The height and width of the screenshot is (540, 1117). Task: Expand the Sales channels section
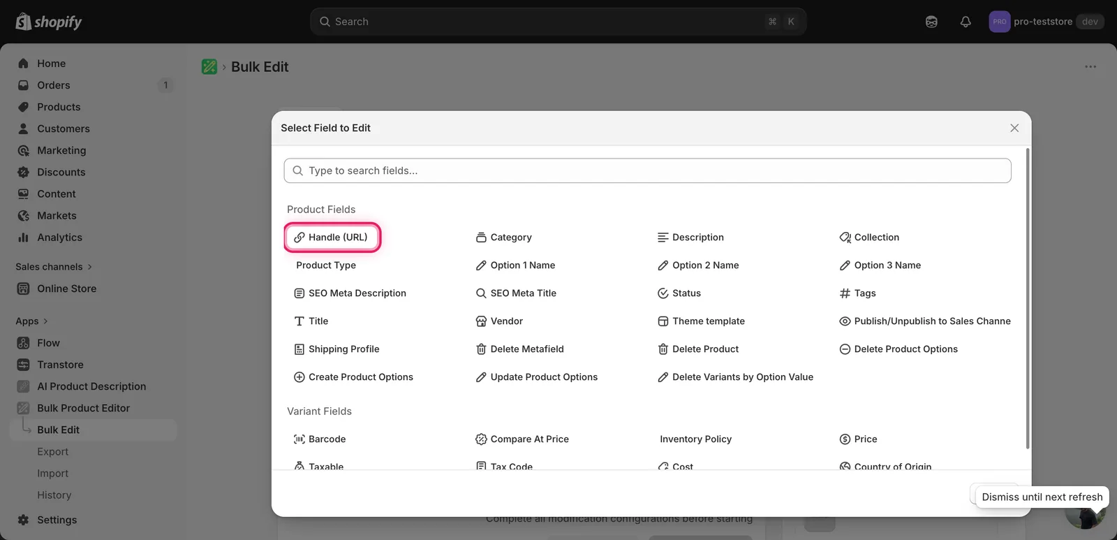coord(54,267)
